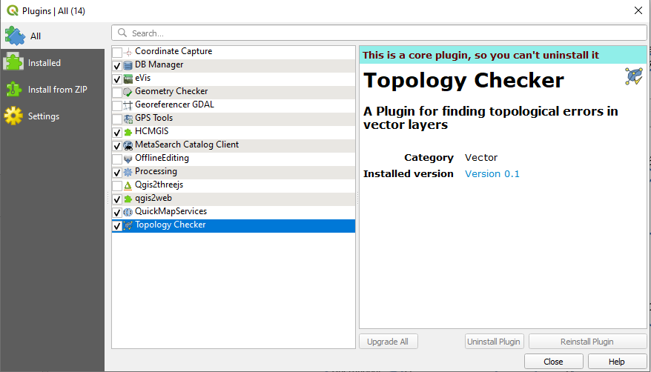This screenshot has height=372, width=651.
Task: Select the Coordinate Capture row text
Action: (174, 51)
